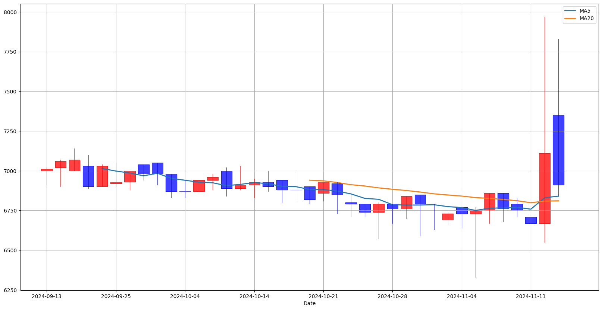Viewport: 602px width, 310px height.
Task: Click the 7750 y-axis label
Action: click(10, 52)
